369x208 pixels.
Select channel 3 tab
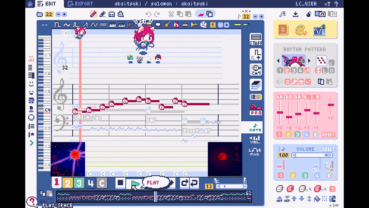79,183
